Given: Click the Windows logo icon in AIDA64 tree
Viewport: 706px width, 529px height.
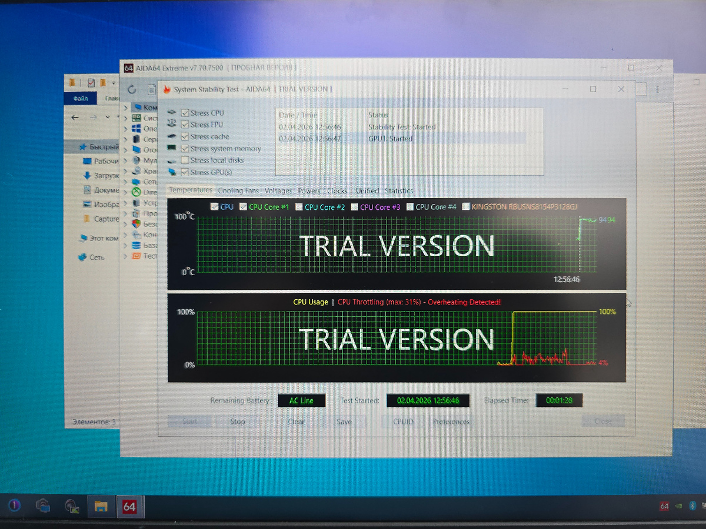Looking at the screenshot, I should 136,128.
